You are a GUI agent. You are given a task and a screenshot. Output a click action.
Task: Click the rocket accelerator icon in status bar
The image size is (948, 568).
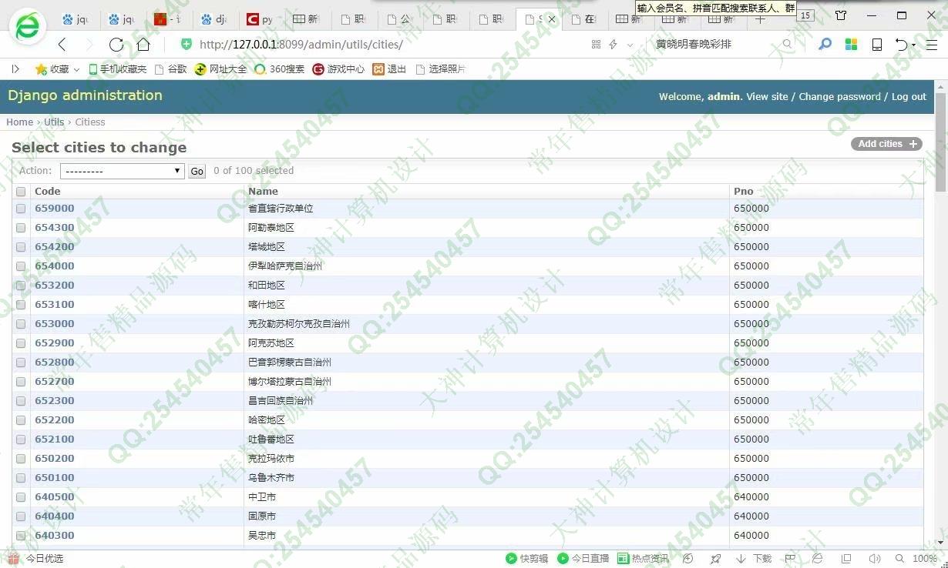pyautogui.click(x=715, y=559)
